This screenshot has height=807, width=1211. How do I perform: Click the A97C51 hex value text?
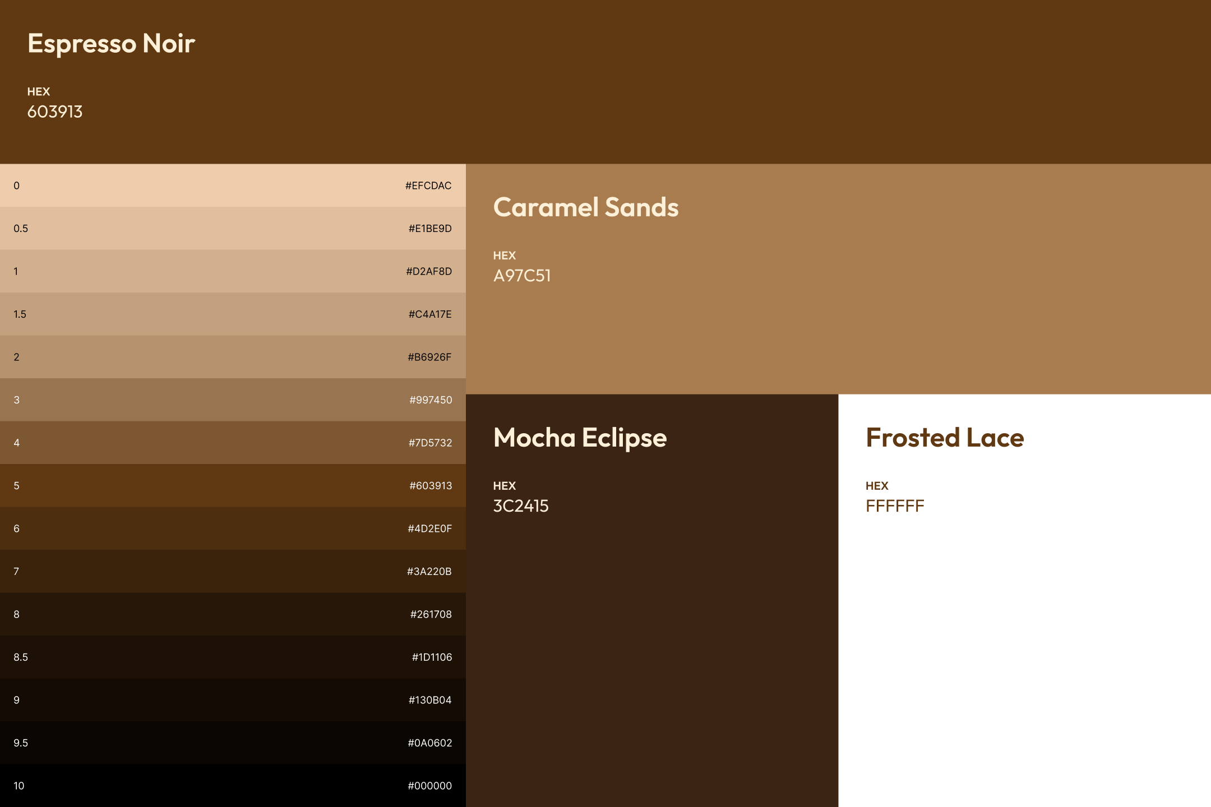pos(522,276)
